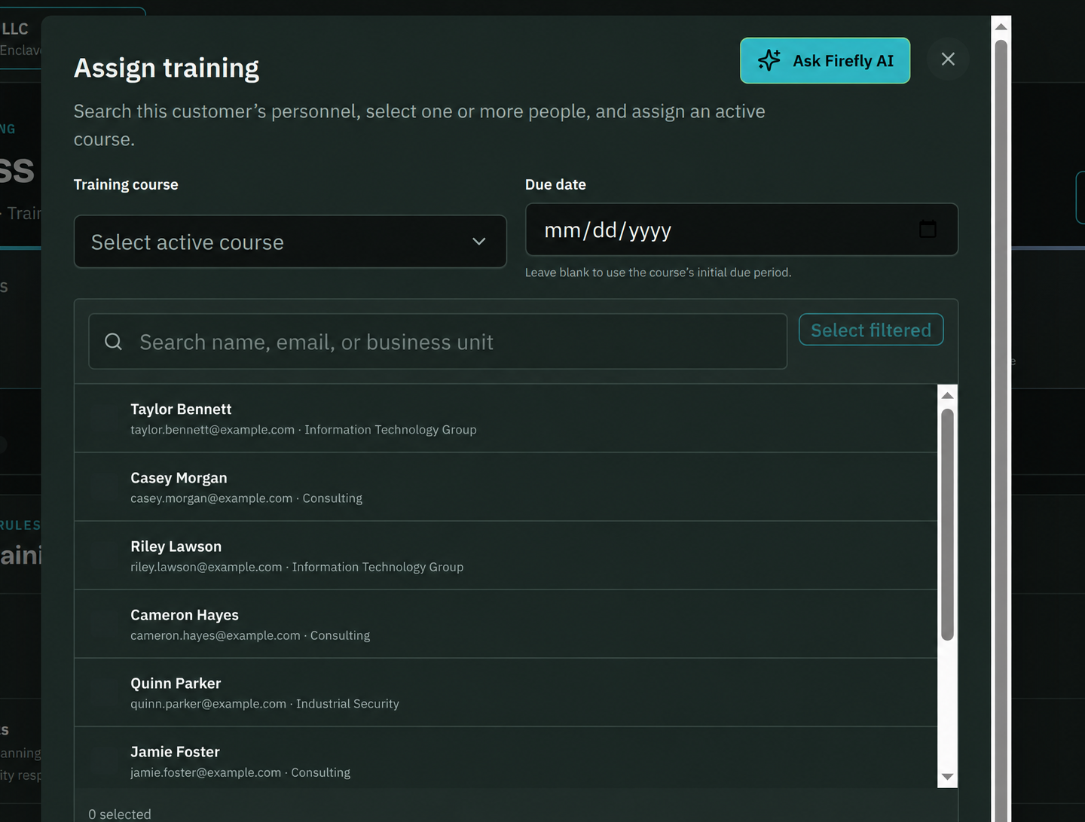Click the personnel list scroll-up arrow
This screenshot has height=822, width=1085.
point(948,395)
